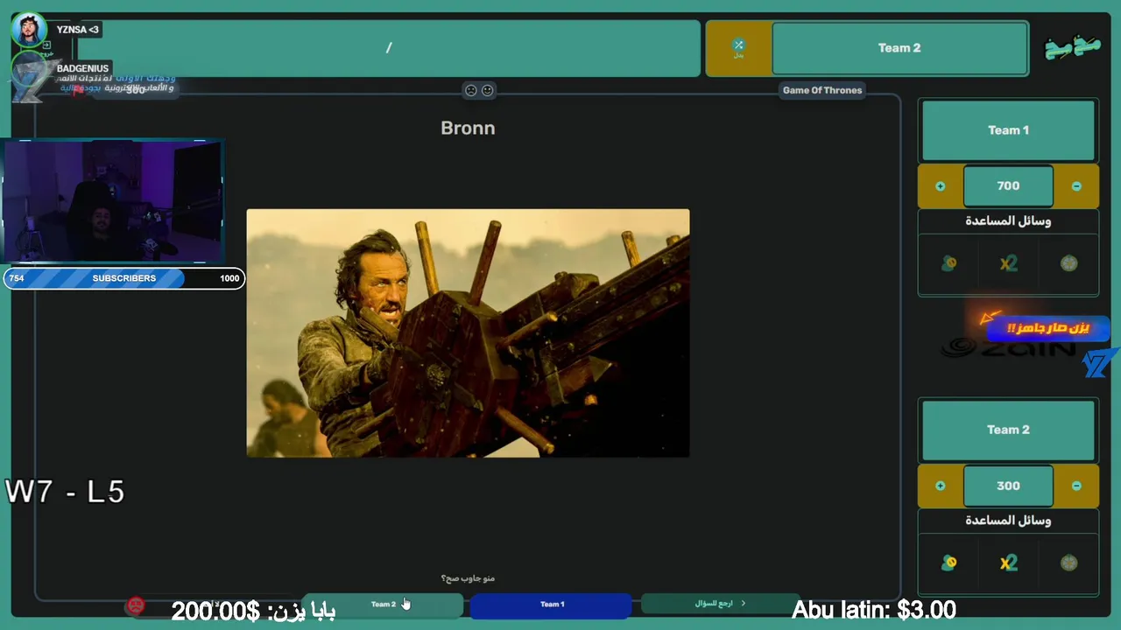The width and height of the screenshot is (1121, 630).
Task: Activate Team 1 x2 double points helper
Action: point(1008,263)
